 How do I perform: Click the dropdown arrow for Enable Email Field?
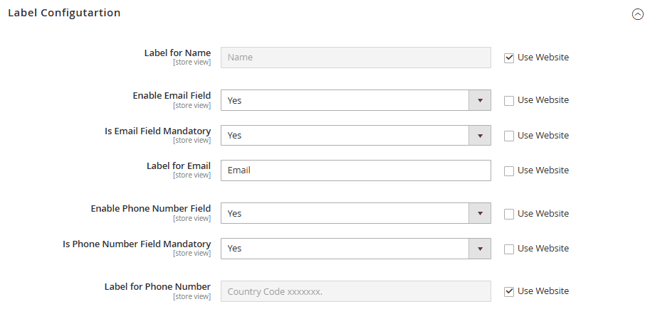point(480,100)
